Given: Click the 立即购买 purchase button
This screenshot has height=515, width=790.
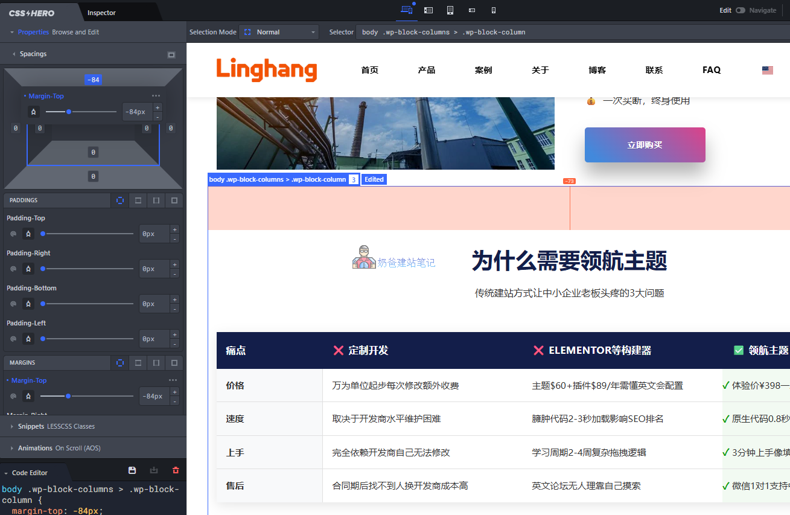Looking at the screenshot, I should (645, 145).
